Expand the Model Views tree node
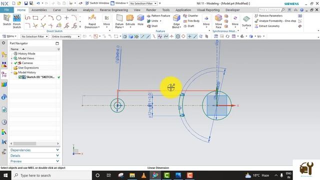320x180 pixels. pyautogui.click(x=11, y=58)
